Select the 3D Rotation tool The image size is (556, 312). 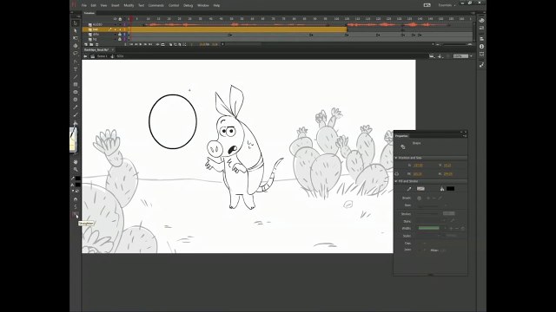pyautogui.click(x=76, y=46)
